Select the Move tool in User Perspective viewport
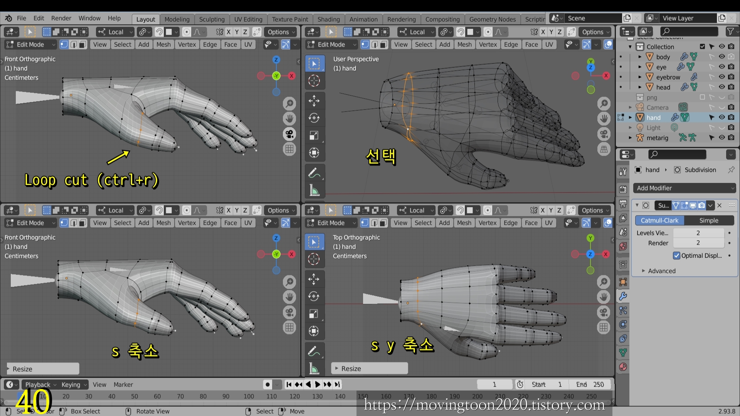 coord(314,101)
